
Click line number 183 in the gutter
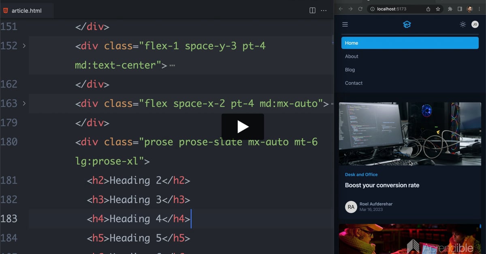click(9, 219)
